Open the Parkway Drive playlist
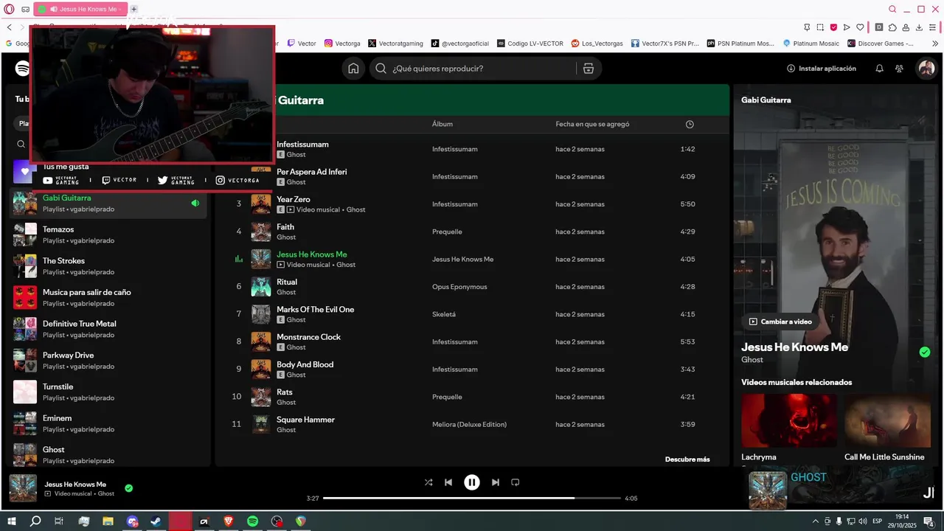Viewport: 944px width, 531px height. (x=108, y=361)
